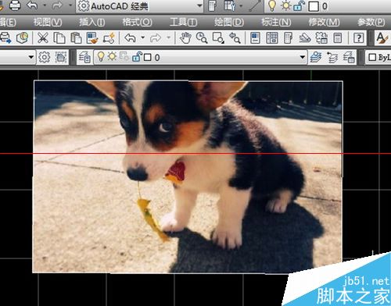This screenshot has height=306, width=391.
Task: Expand the AutoCAD 经典 workspace dropdown arrow
Action: [x=200, y=5]
